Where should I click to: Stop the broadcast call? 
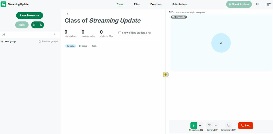[245, 125]
